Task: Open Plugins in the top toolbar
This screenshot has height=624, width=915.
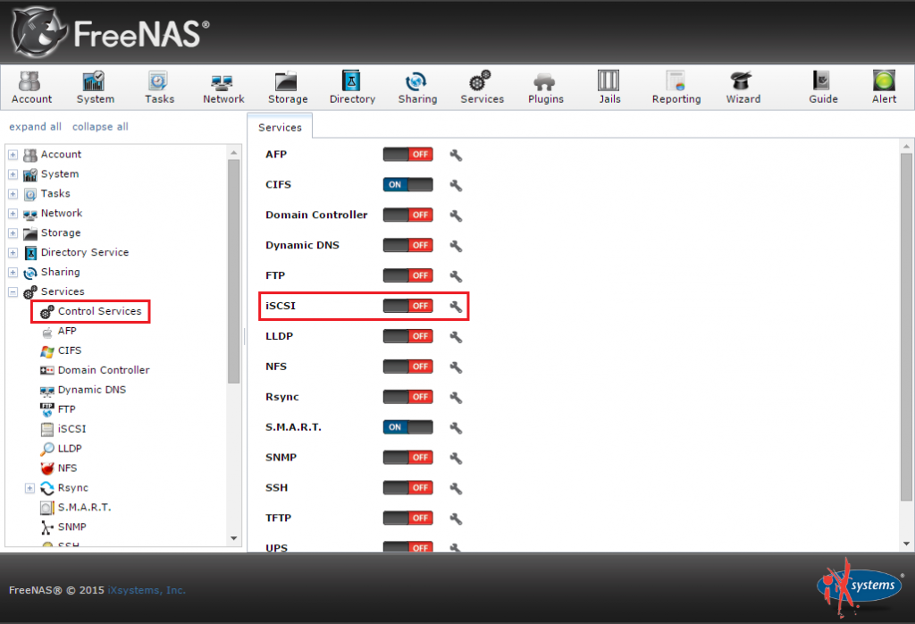Action: tap(546, 88)
